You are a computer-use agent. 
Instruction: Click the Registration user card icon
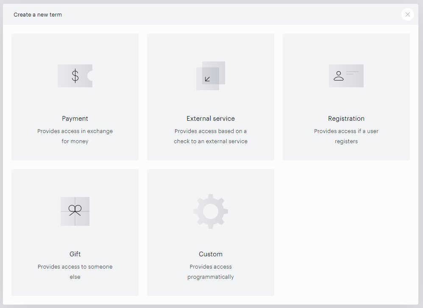point(346,76)
